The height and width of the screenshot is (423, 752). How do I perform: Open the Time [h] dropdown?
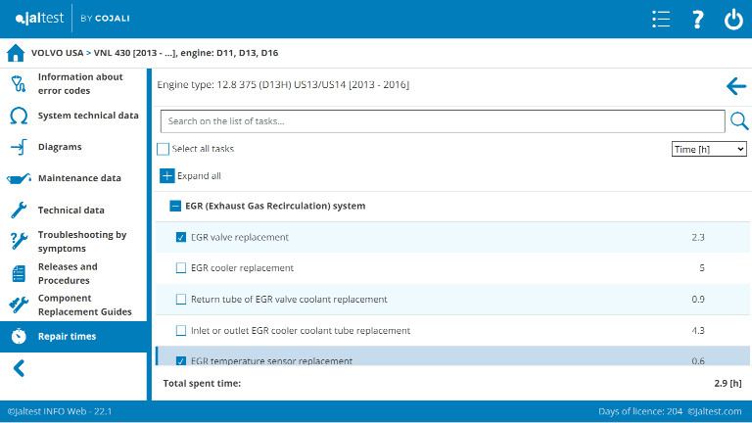(709, 149)
